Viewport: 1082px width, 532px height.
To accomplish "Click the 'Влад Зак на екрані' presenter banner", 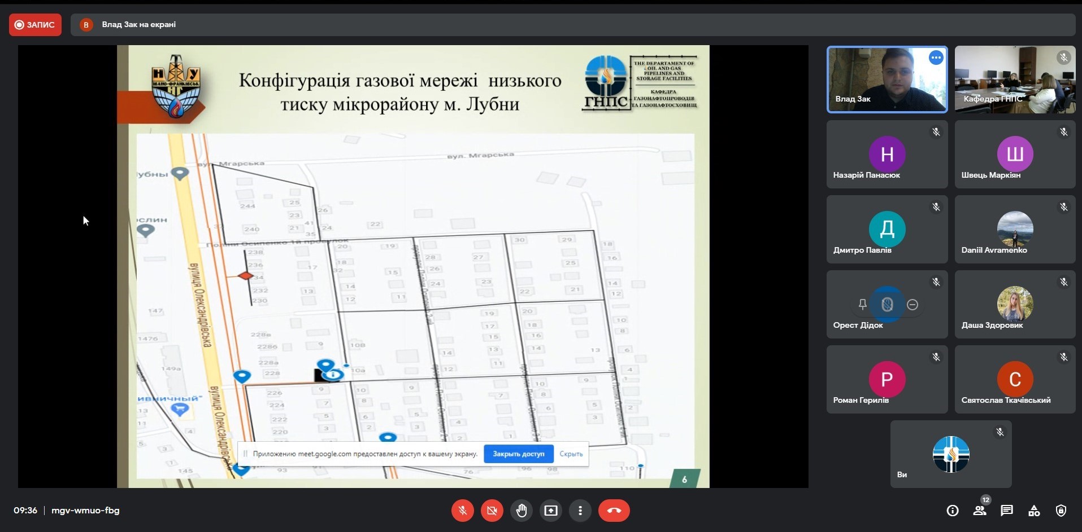I will pyautogui.click(x=138, y=25).
